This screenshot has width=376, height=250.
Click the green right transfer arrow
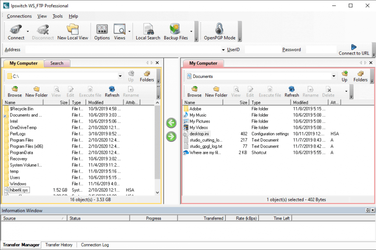pyautogui.click(x=171, y=137)
